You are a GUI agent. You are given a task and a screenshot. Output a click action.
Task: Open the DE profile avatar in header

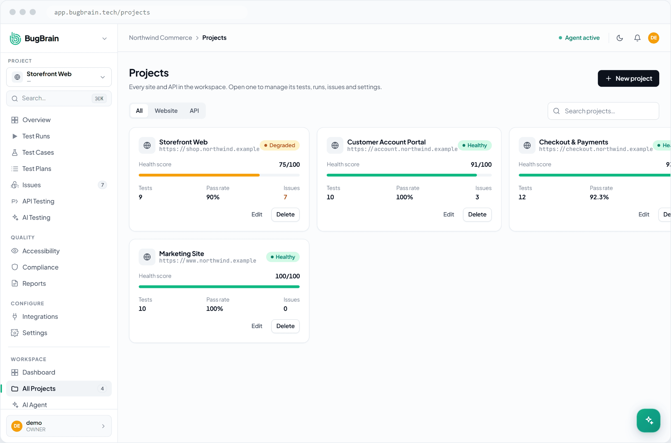(653, 38)
